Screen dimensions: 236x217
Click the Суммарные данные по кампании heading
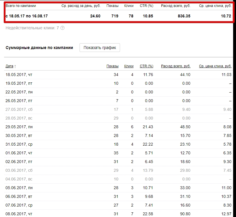click(x=39, y=48)
